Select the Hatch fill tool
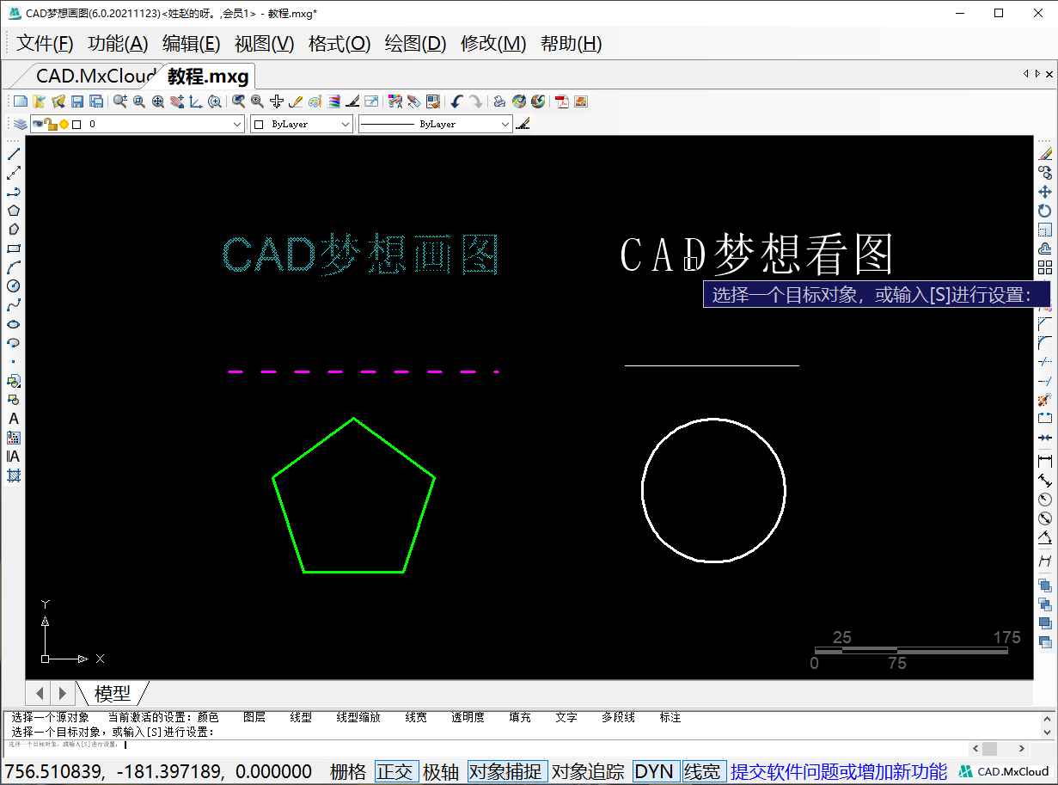 coord(14,475)
